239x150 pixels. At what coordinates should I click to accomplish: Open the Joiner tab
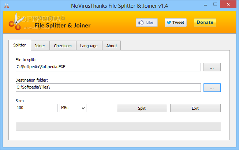tap(40, 46)
